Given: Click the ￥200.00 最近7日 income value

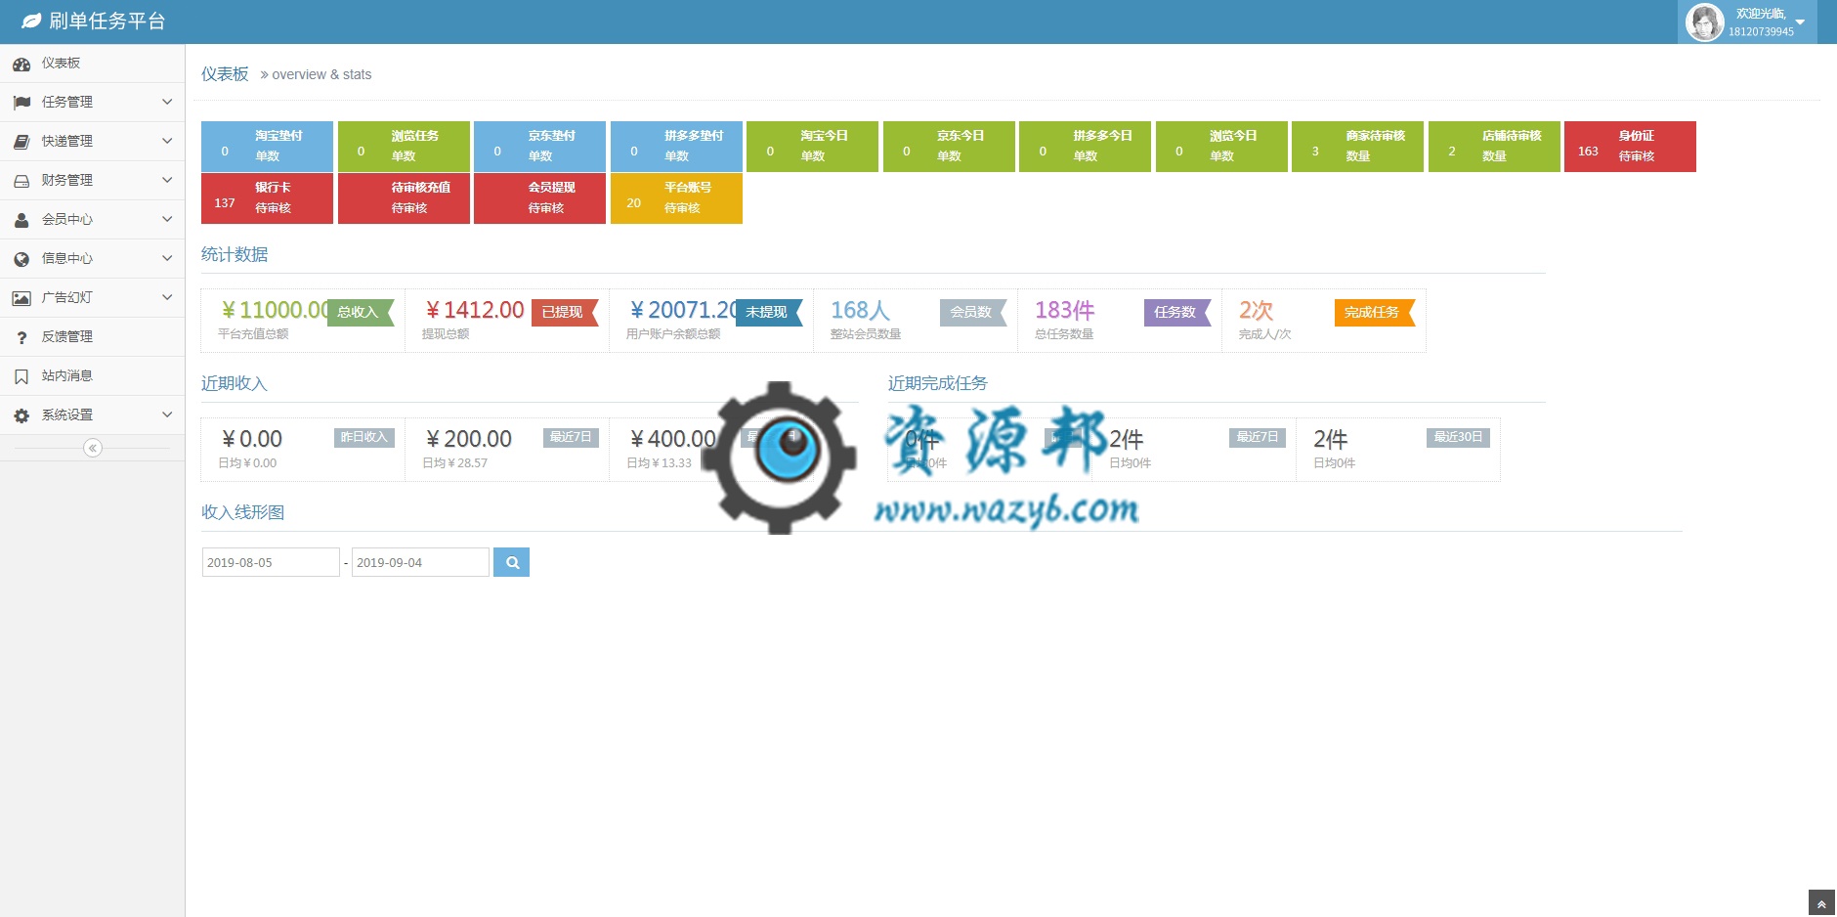Looking at the screenshot, I should 469,439.
